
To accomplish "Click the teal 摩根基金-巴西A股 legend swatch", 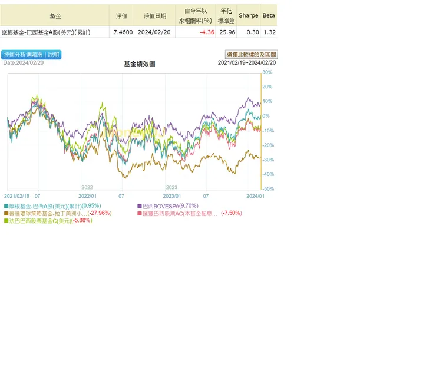I will pyautogui.click(x=6, y=206).
